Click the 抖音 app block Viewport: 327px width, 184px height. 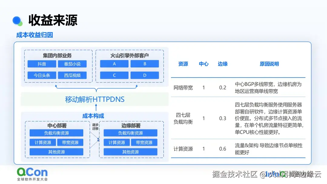(42, 64)
